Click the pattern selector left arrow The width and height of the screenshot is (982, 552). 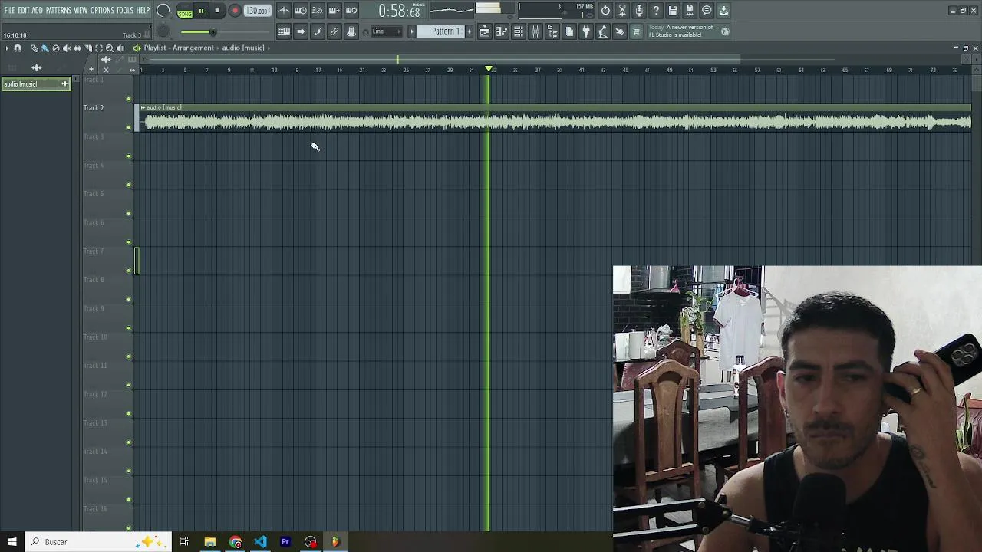point(412,31)
